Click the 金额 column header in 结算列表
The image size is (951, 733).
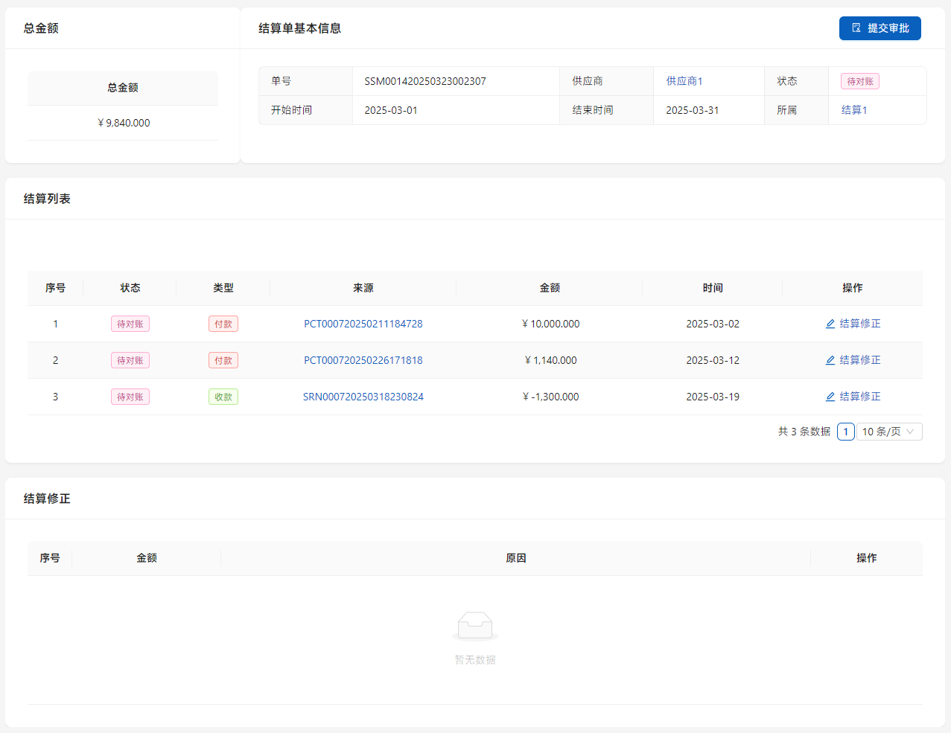(x=550, y=288)
